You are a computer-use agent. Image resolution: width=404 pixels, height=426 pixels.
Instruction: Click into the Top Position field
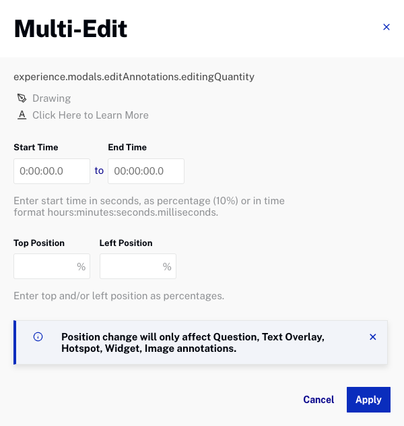(44, 267)
